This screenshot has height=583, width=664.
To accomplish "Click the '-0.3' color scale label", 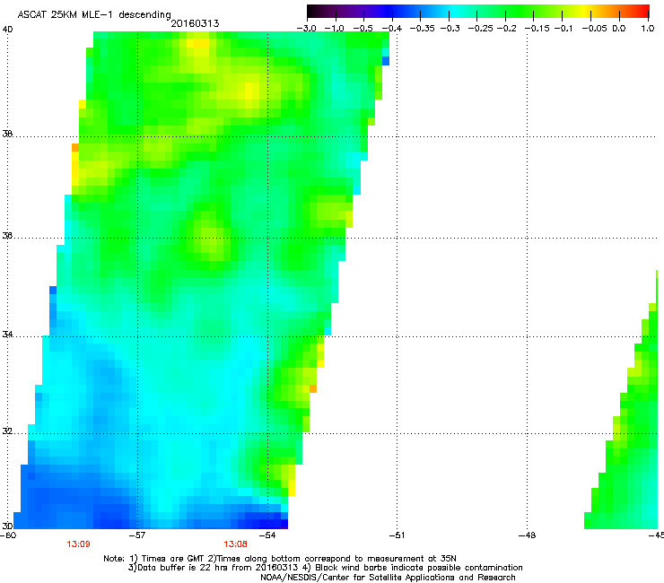I will (x=450, y=29).
